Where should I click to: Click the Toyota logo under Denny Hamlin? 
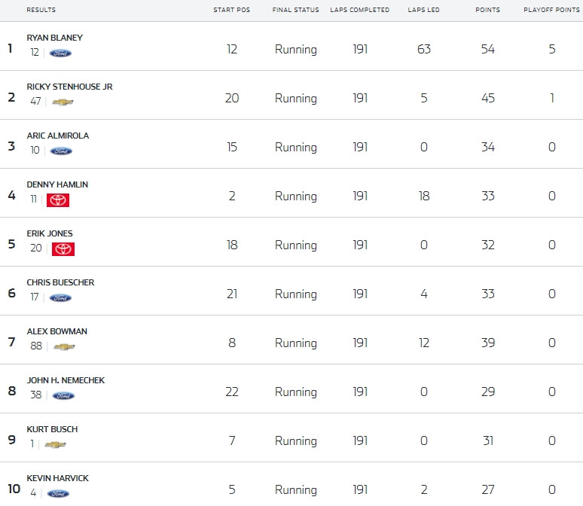(x=58, y=200)
